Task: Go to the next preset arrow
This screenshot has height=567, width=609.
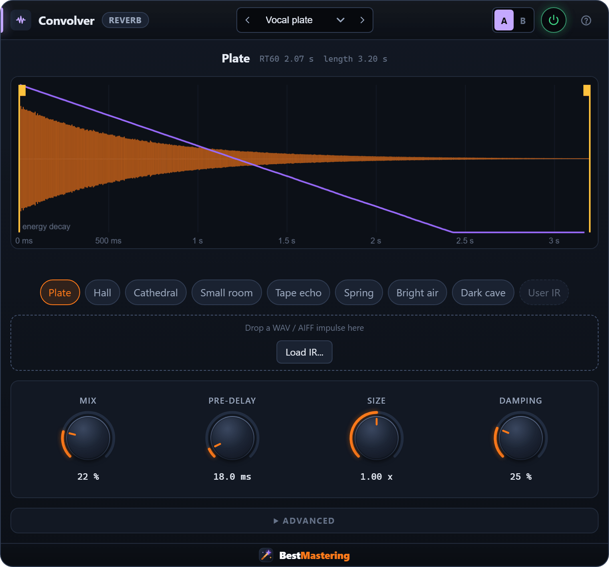Action: (362, 20)
